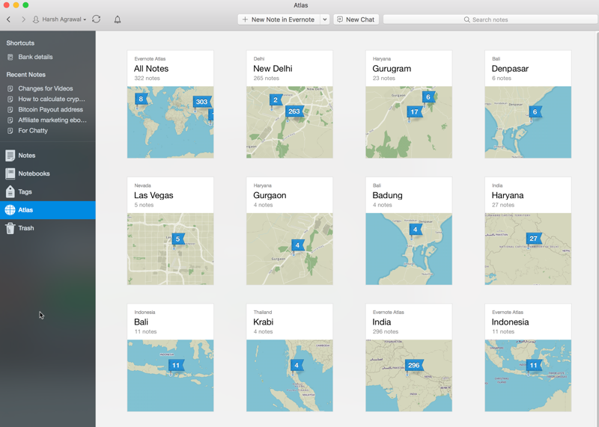Click the 296 flag on India map
599x427 pixels.
[x=414, y=365]
